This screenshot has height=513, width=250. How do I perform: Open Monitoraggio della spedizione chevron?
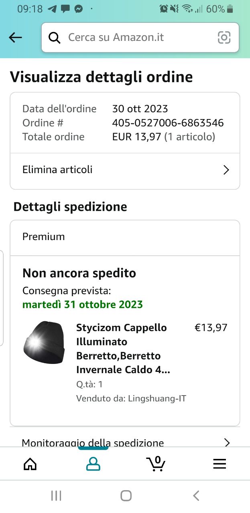[227, 442]
